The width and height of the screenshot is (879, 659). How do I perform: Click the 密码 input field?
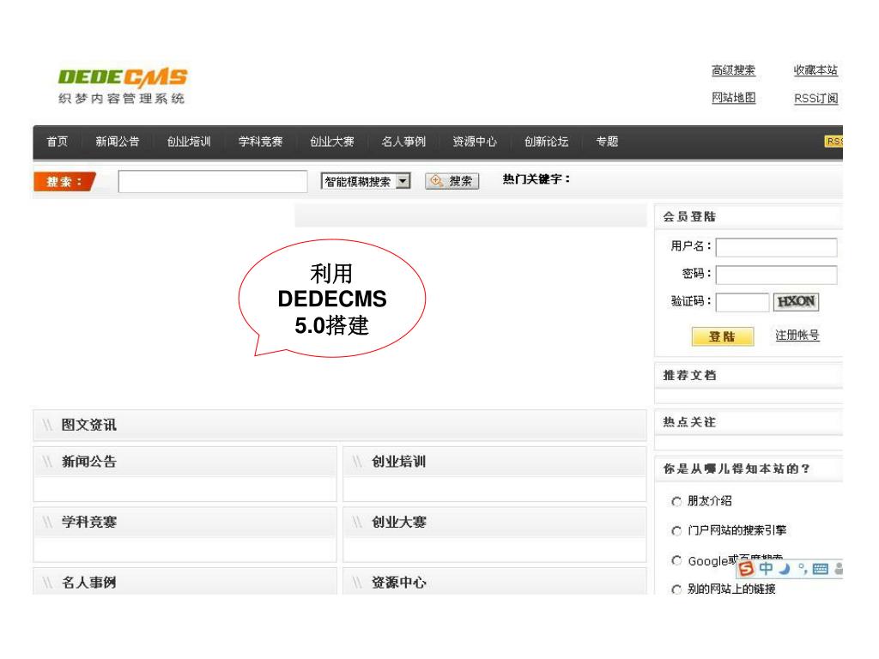[x=776, y=275]
